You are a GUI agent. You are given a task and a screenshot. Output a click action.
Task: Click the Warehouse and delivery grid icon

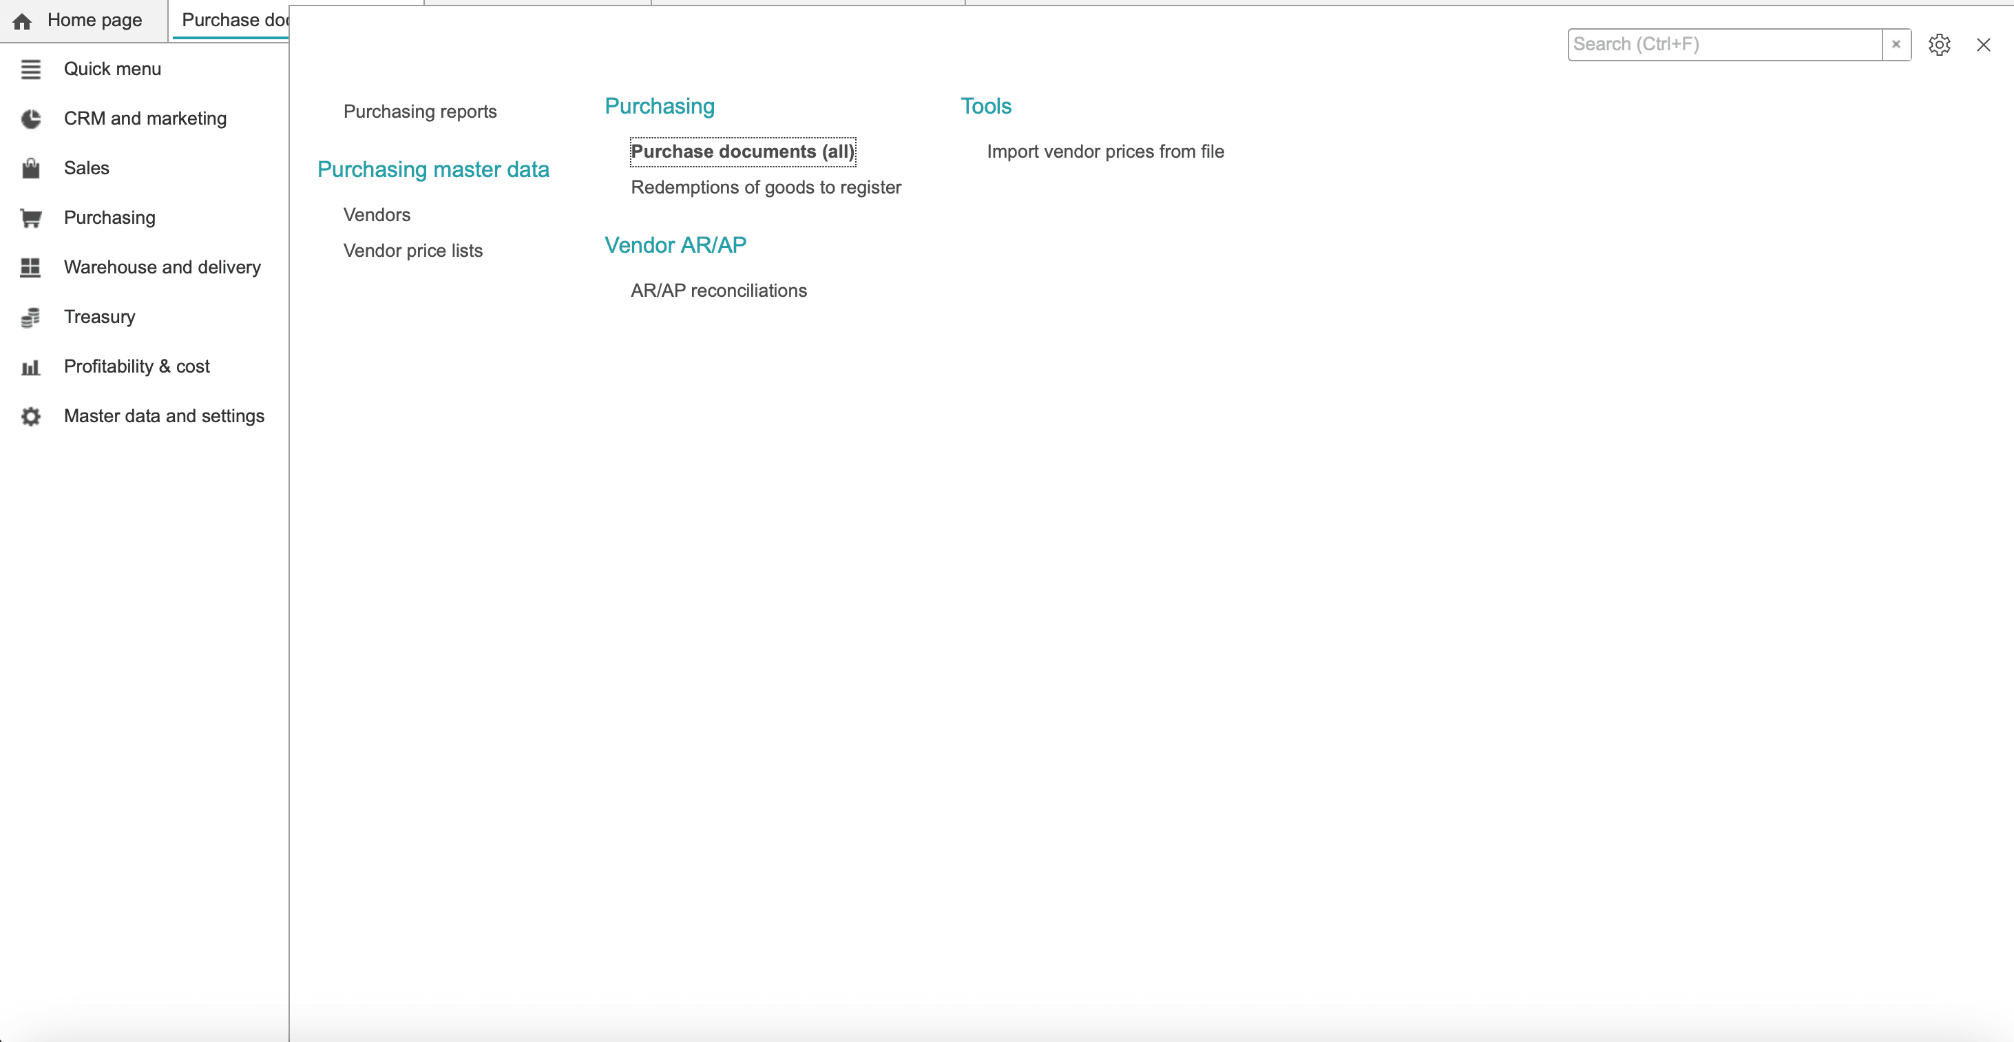(x=30, y=267)
